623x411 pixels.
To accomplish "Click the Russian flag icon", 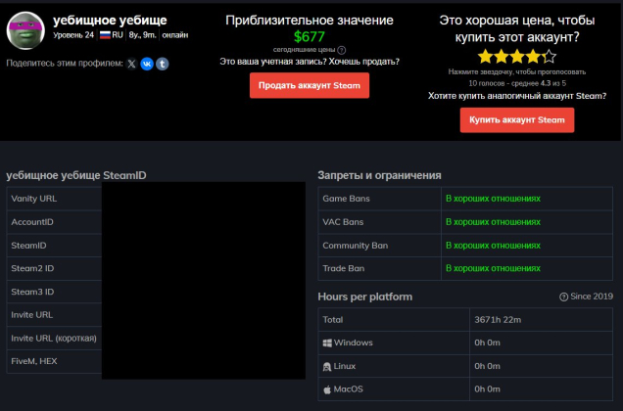I will point(105,35).
